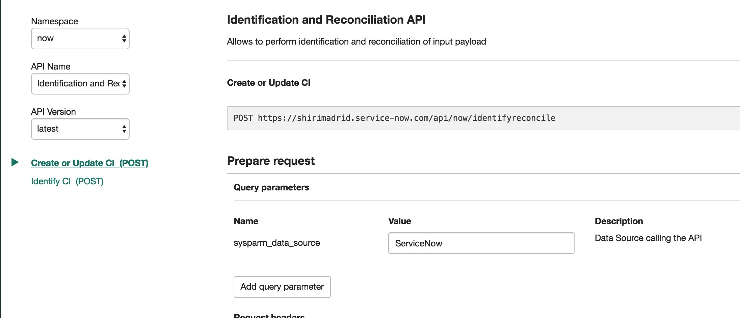Click the Prepare request section heading
This screenshot has height=318, width=740.
tap(271, 161)
